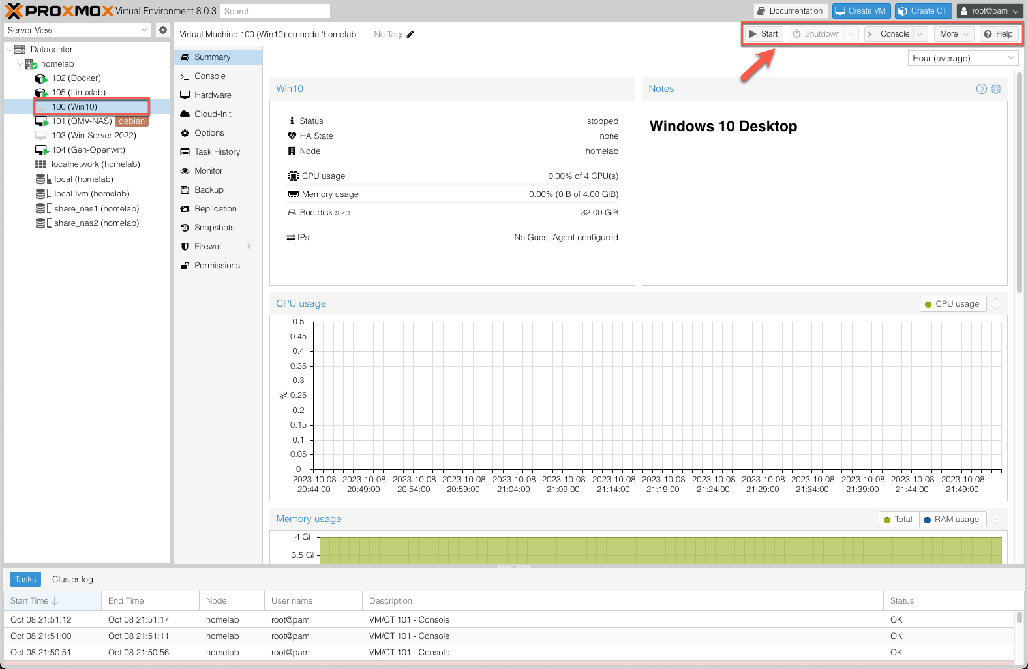The height and width of the screenshot is (669, 1028).
Task: Click the local-lvm (homelab) storage icon
Action: [x=44, y=194]
